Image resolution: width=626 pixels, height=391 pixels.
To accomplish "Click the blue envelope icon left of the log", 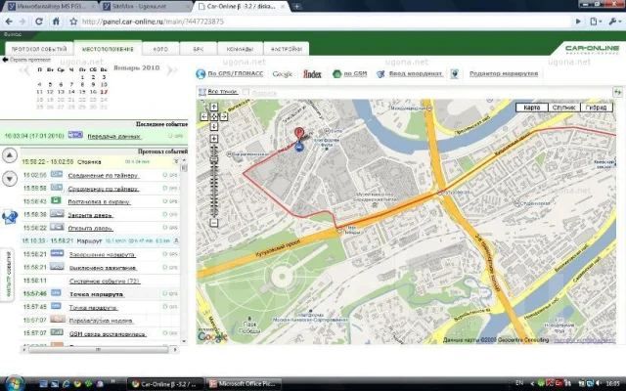I will point(10,217).
